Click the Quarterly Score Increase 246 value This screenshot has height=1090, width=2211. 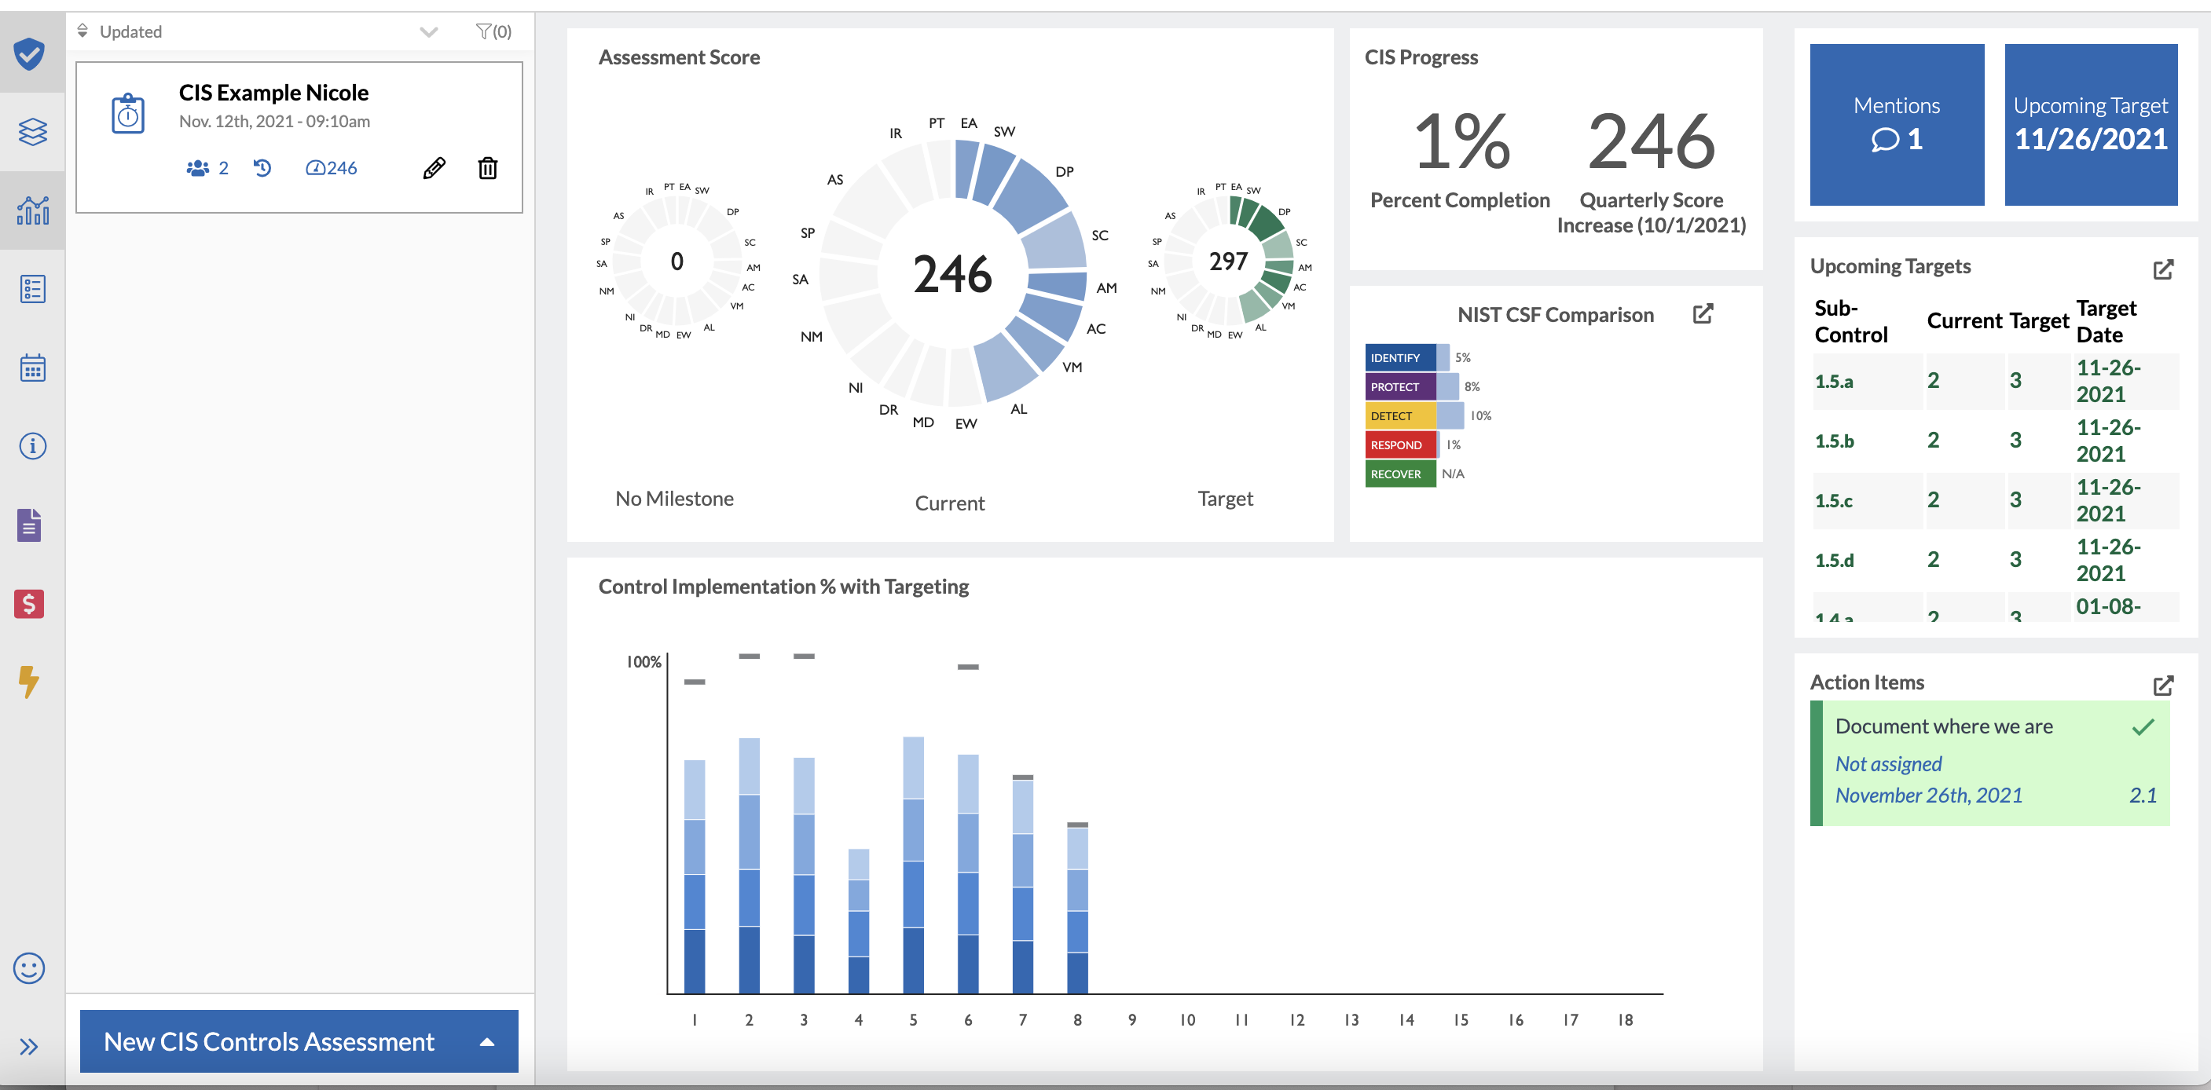point(1651,141)
